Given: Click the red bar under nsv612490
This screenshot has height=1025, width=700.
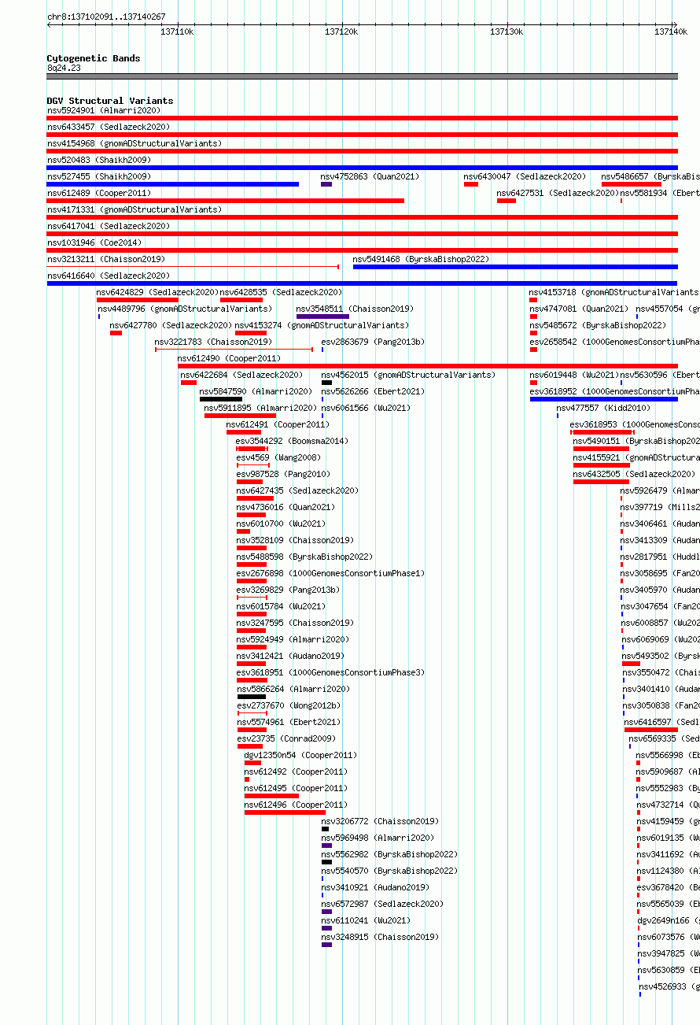Looking at the screenshot, I should [428, 366].
